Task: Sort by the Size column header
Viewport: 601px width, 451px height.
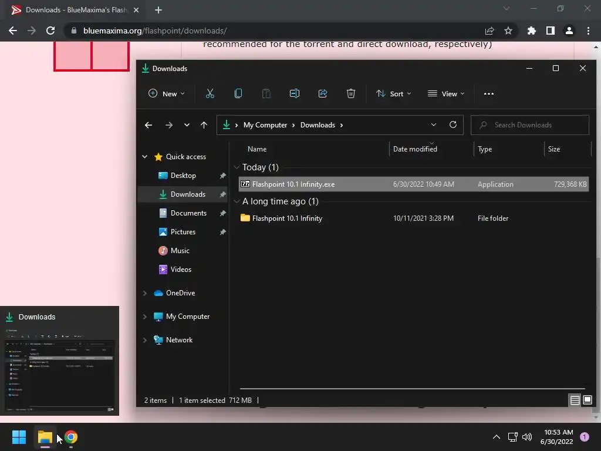Action: pyautogui.click(x=554, y=149)
